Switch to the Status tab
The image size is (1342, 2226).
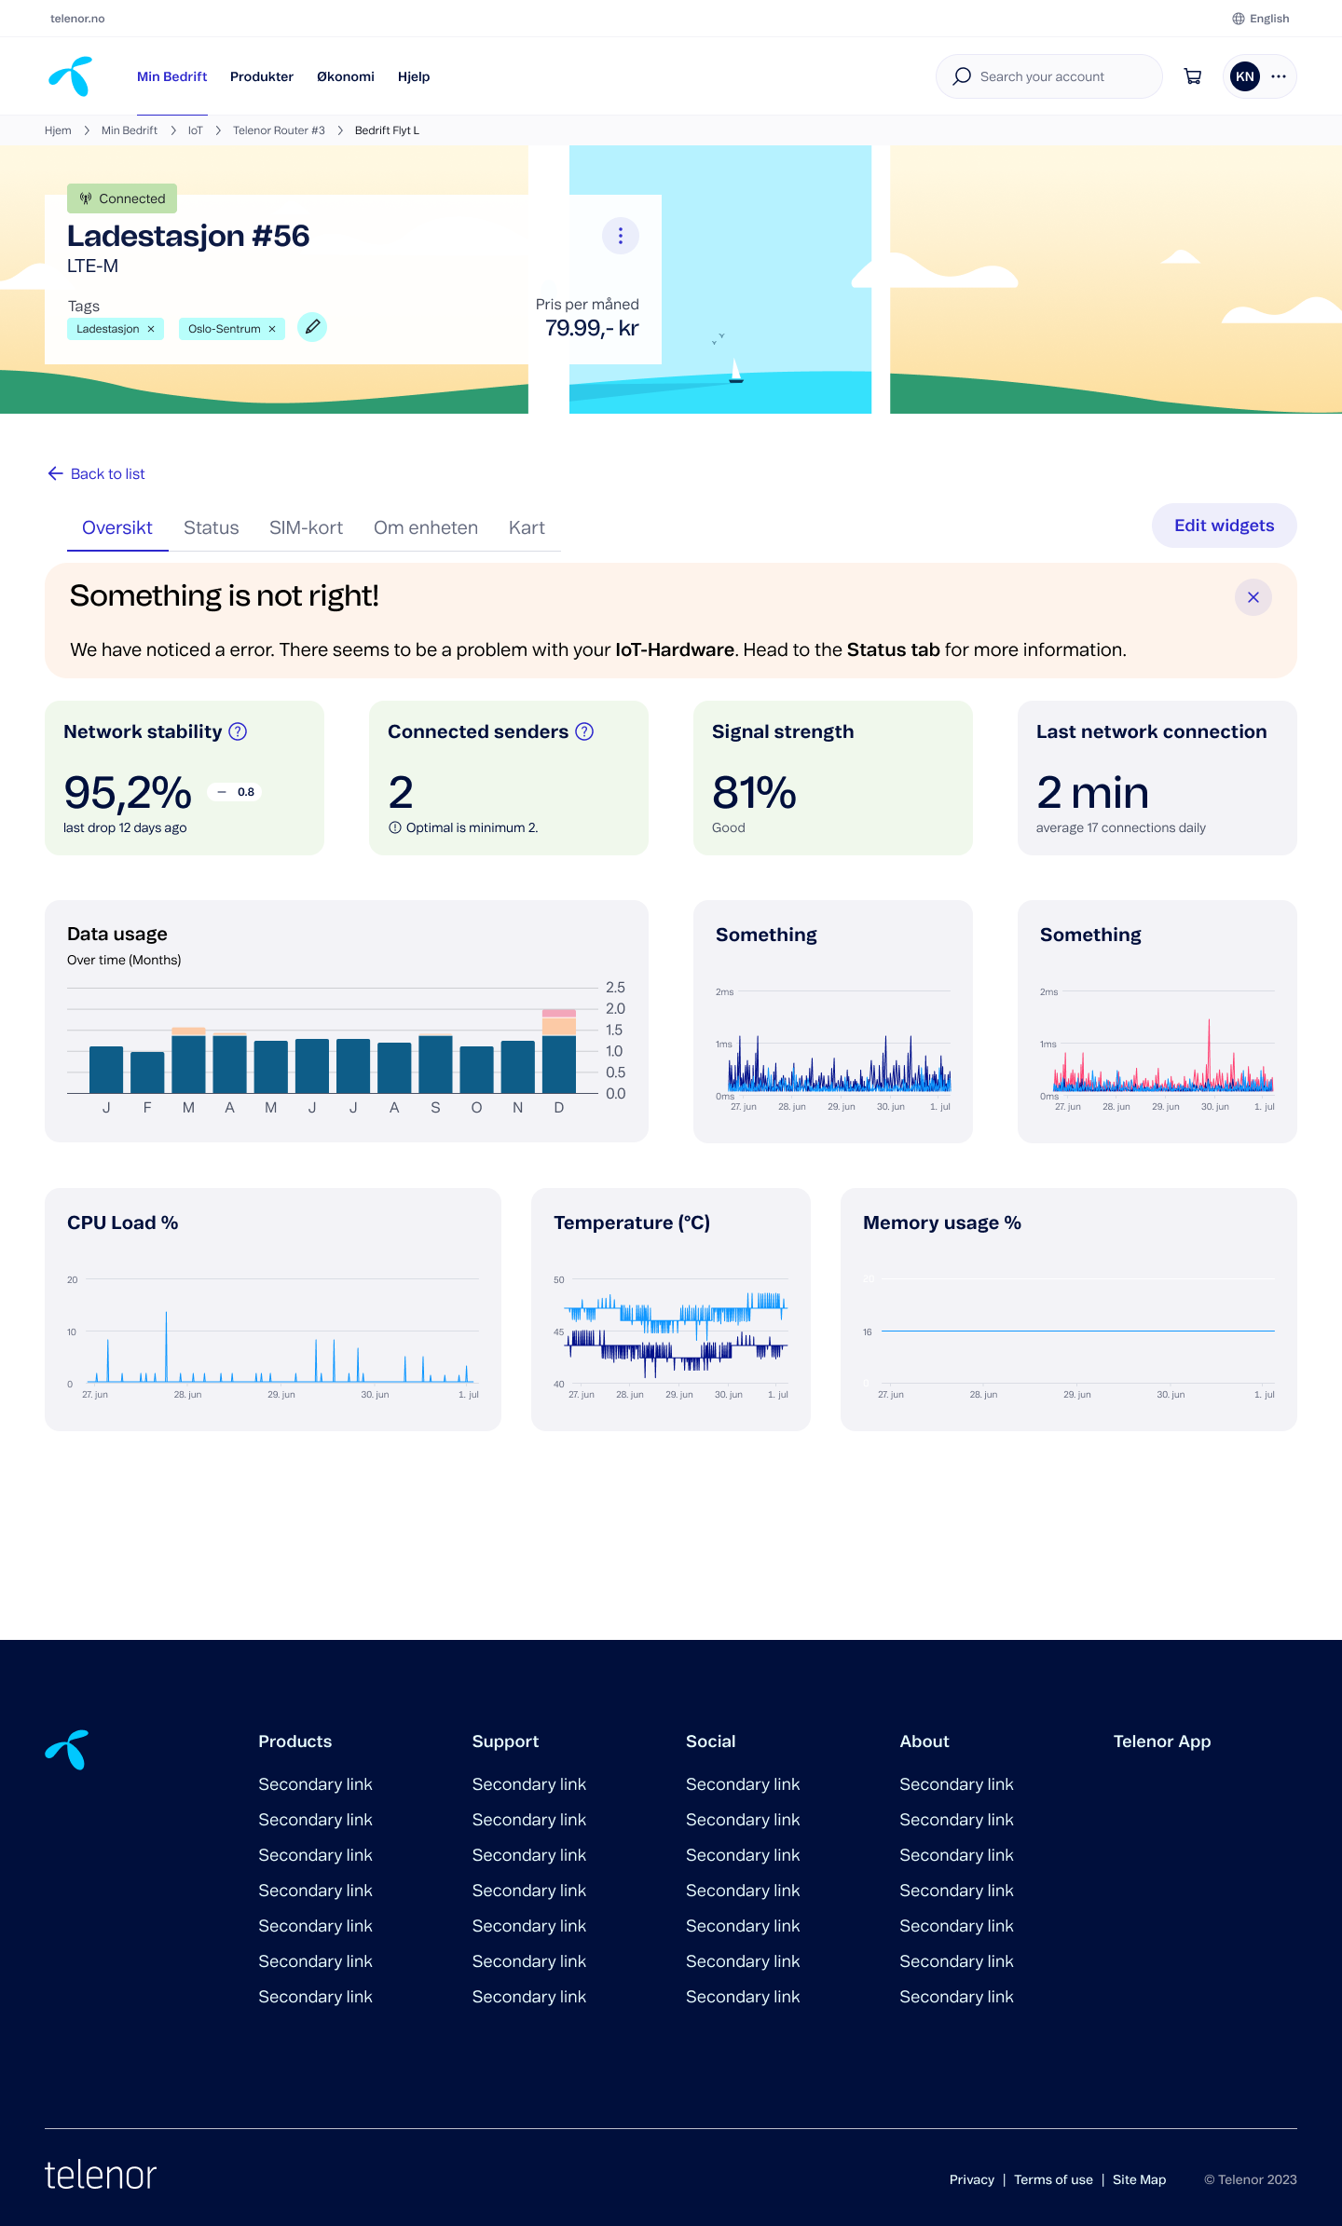(x=212, y=527)
